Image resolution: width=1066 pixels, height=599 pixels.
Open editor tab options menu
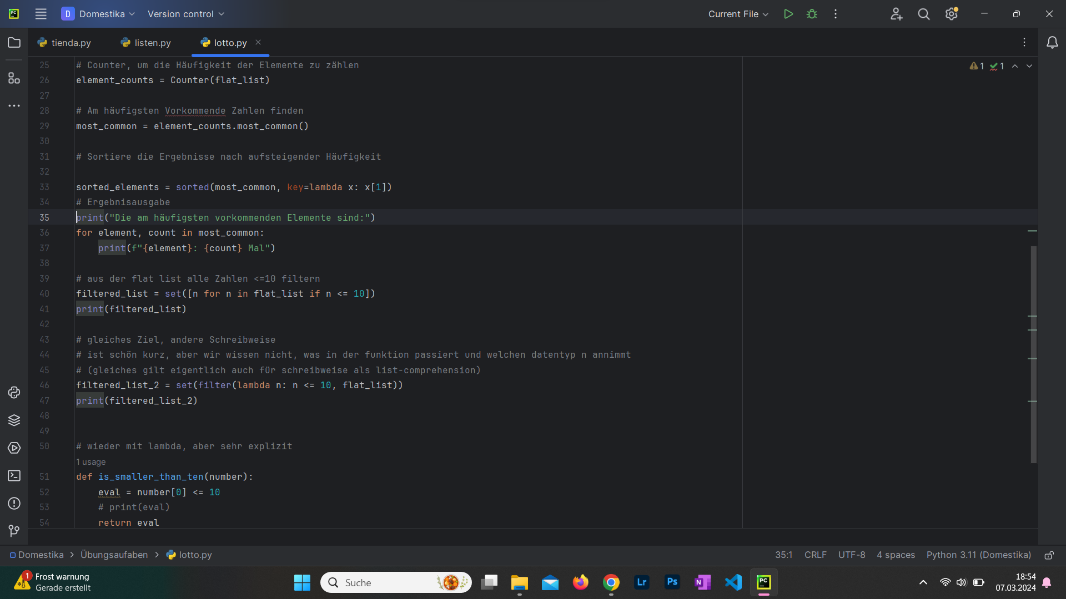1024,43
